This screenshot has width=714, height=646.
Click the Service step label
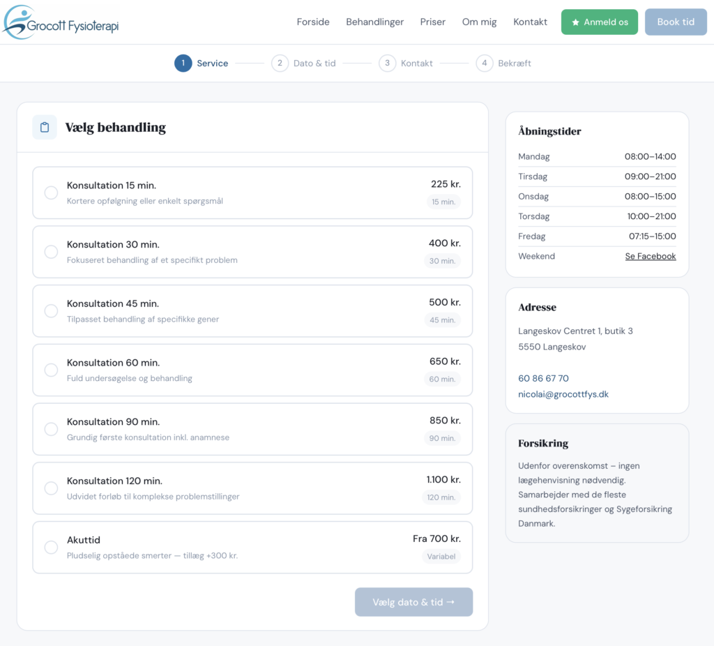[212, 63]
